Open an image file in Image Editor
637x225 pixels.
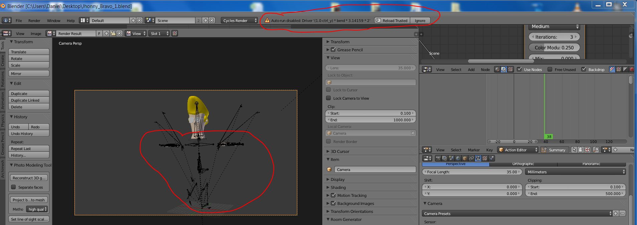[x=113, y=33]
